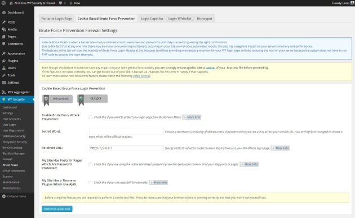
Task: Open Maintenance submenu item
Action: 11,183
